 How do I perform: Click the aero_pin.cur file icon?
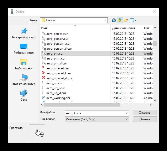(44, 53)
